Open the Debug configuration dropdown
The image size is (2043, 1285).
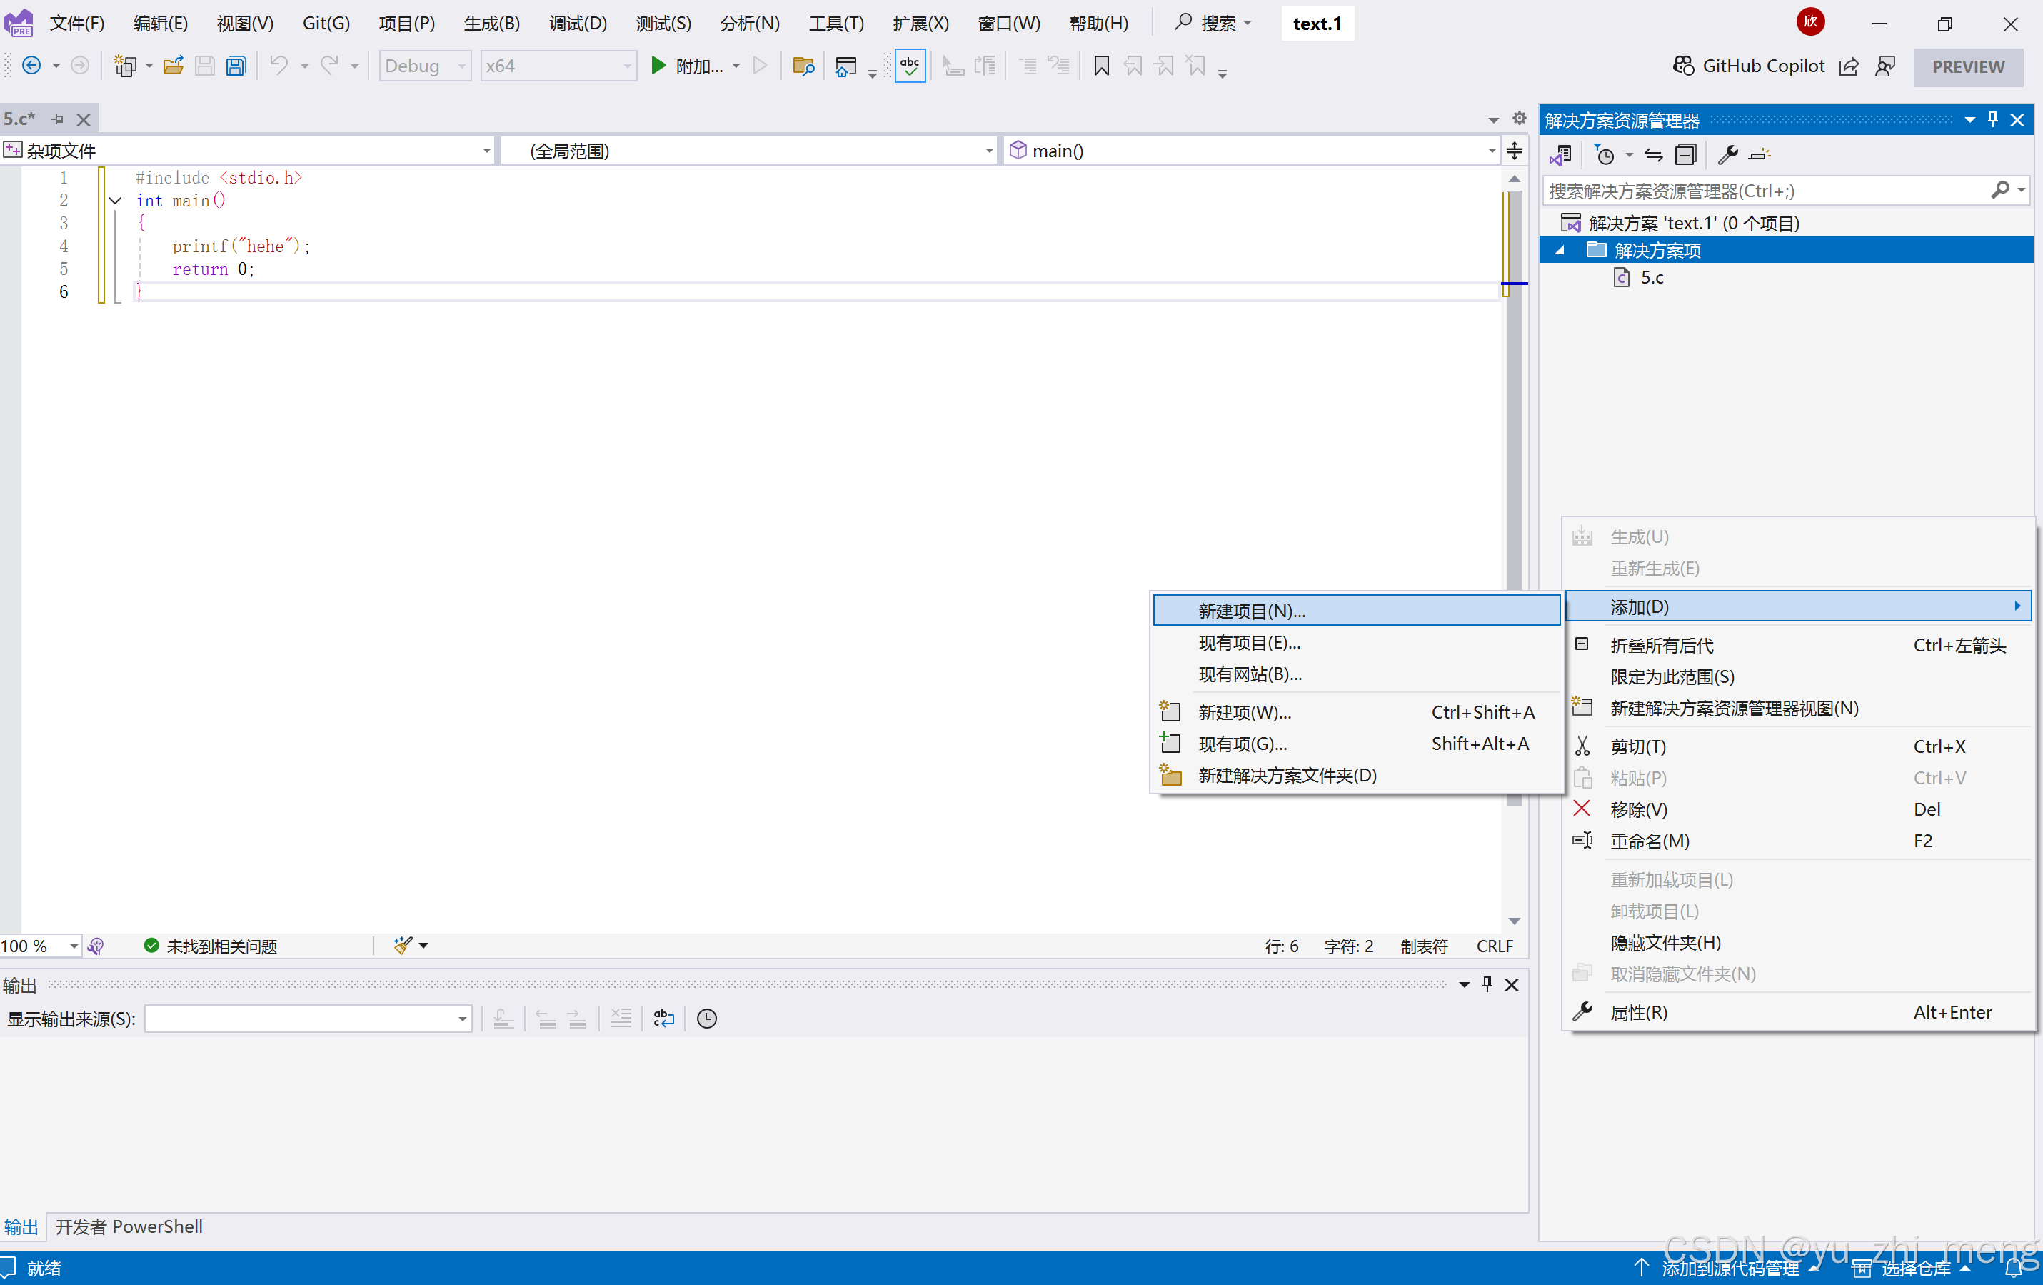click(424, 66)
